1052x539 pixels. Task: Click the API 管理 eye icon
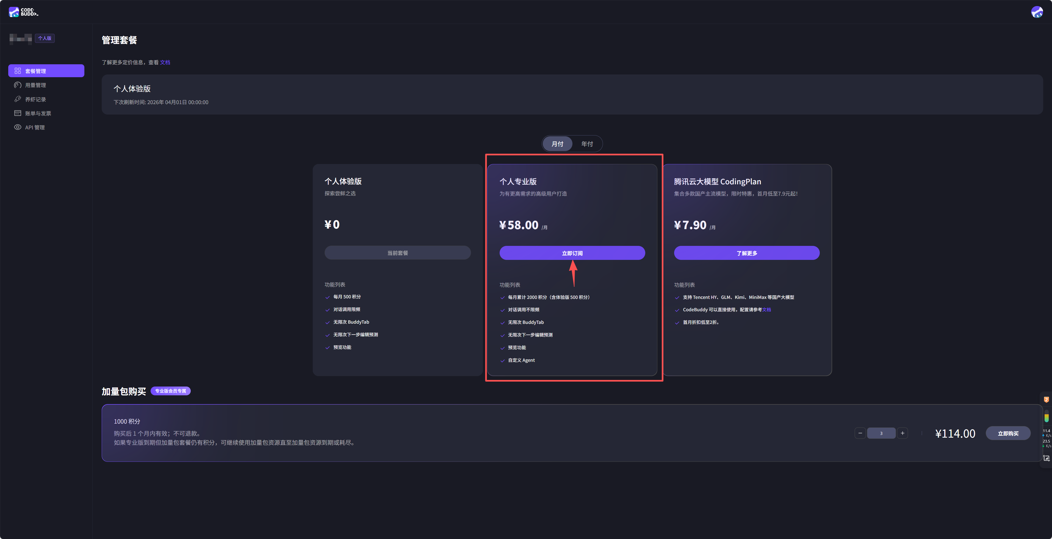[18, 127]
